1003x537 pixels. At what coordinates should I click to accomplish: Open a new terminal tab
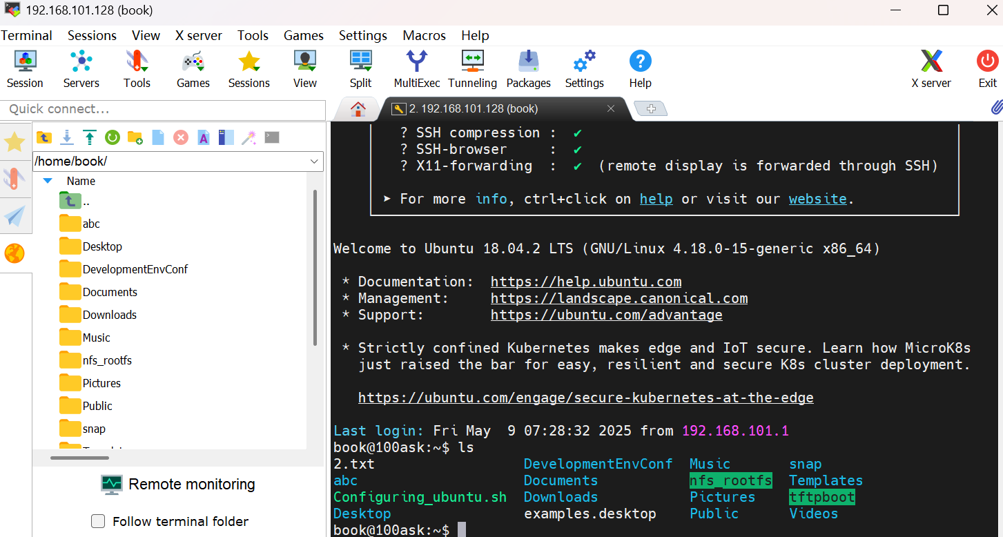click(x=650, y=108)
